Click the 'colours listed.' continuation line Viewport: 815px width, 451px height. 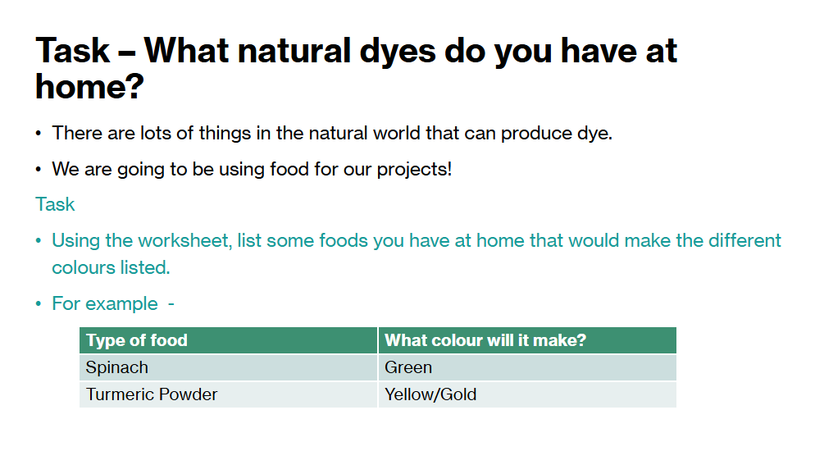click(111, 267)
